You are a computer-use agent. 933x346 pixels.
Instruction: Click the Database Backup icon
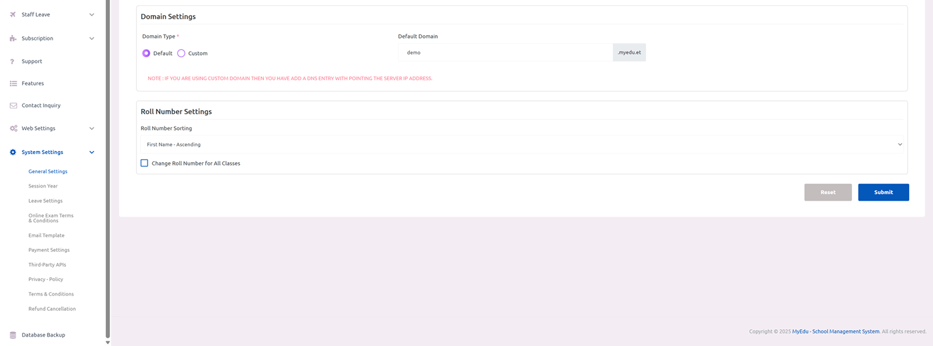point(13,335)
